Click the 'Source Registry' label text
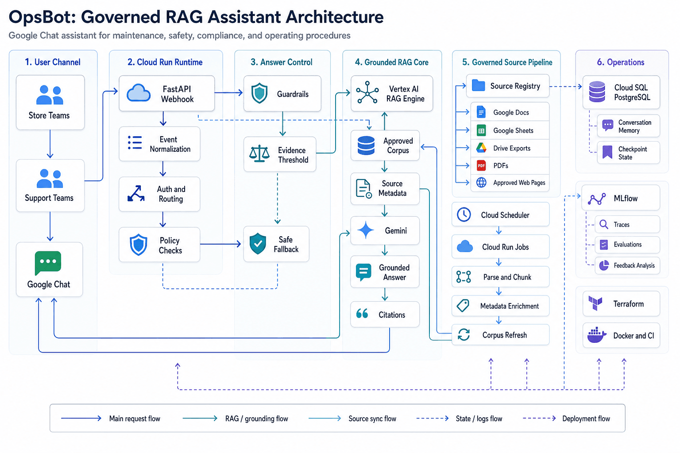The height and width of the screenshot is (453, 680). (x=515, y=86)
